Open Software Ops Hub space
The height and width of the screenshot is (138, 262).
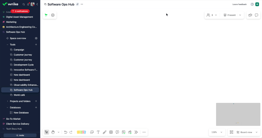tap(15, 32)
